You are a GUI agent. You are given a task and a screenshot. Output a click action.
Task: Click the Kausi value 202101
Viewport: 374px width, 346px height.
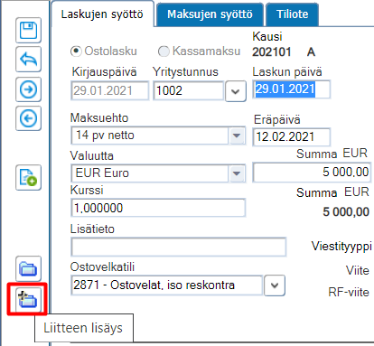click(272, 52)
